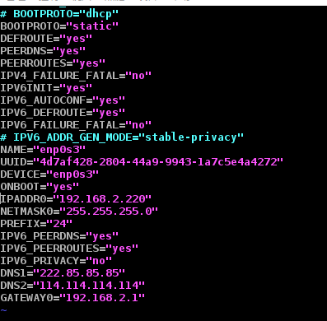Click the IPV6_PEERDNS="yes" line
The width and height of the screenshot is (327, 321).
point(59,236)
